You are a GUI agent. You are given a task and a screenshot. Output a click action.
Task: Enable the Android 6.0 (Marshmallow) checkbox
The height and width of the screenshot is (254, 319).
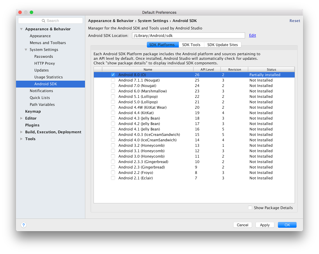coord(113,91)
